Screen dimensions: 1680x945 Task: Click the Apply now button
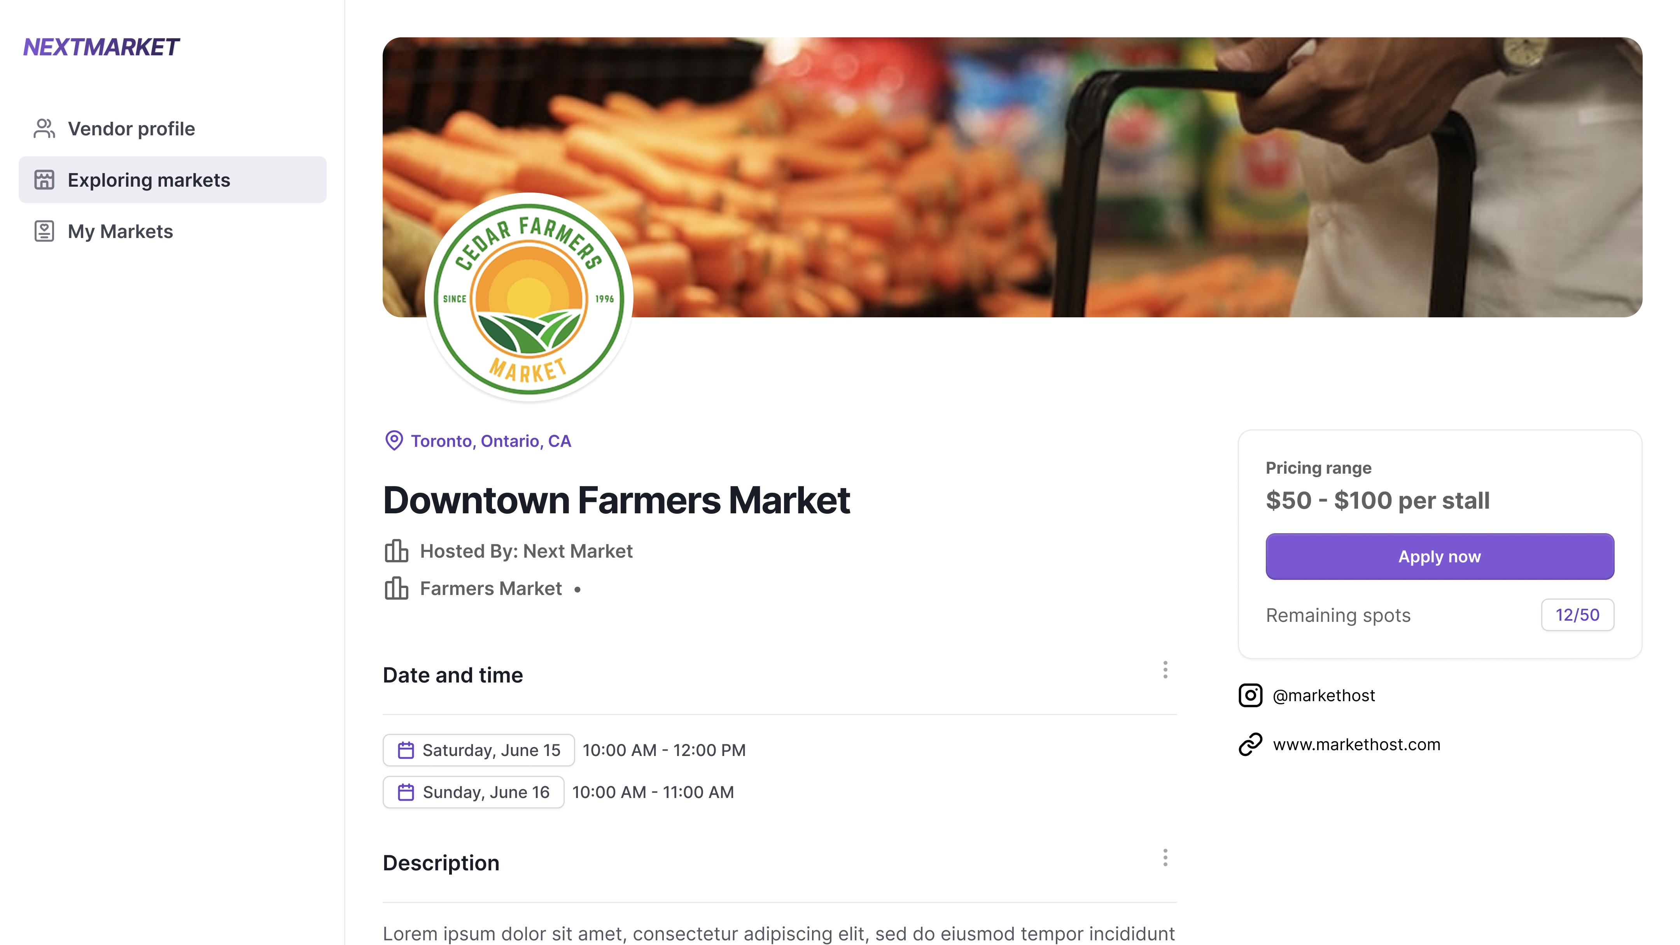(x=1439, y=556)
